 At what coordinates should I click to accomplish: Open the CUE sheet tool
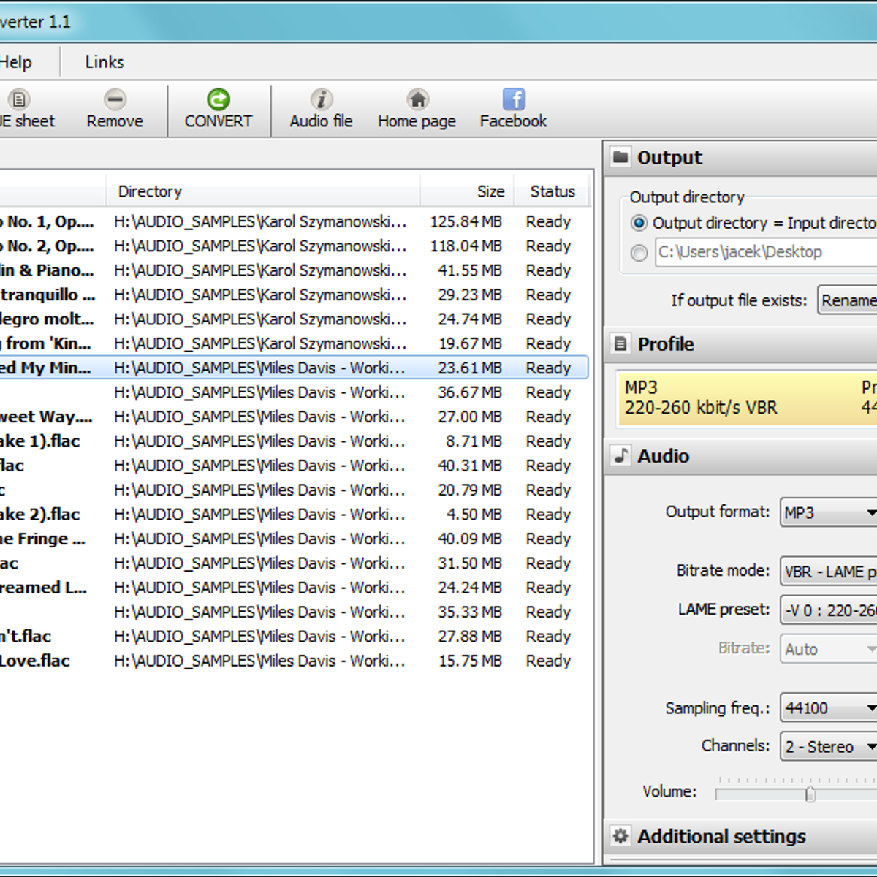click(x=19, y=99)
